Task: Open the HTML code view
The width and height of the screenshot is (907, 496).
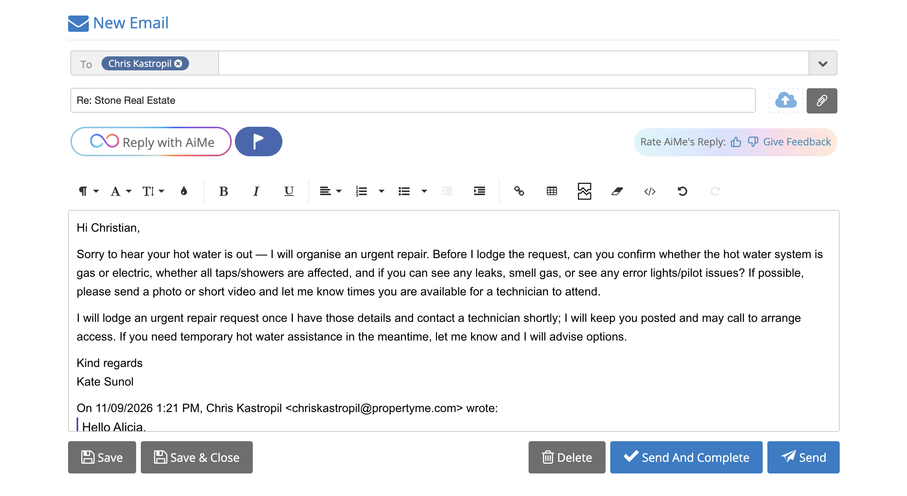Action: pos(650,191)
